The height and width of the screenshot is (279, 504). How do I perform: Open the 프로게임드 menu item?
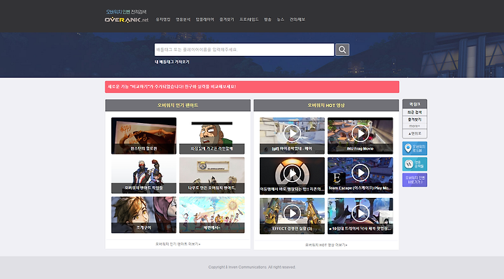pos(248,20)
